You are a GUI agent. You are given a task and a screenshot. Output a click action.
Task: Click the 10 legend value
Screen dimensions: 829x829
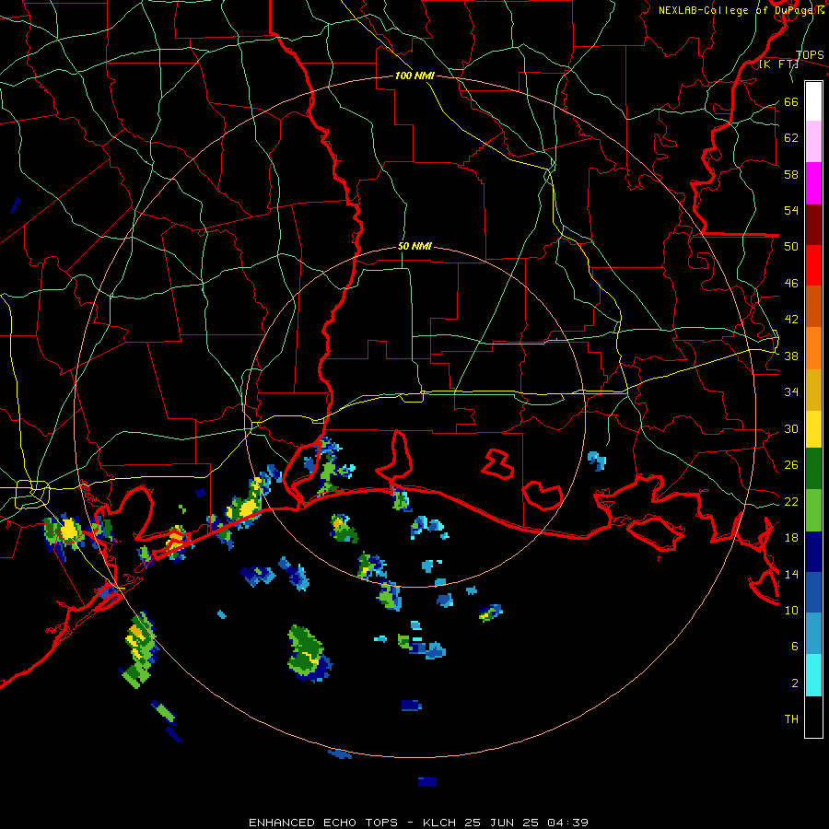tap(791, 610)
